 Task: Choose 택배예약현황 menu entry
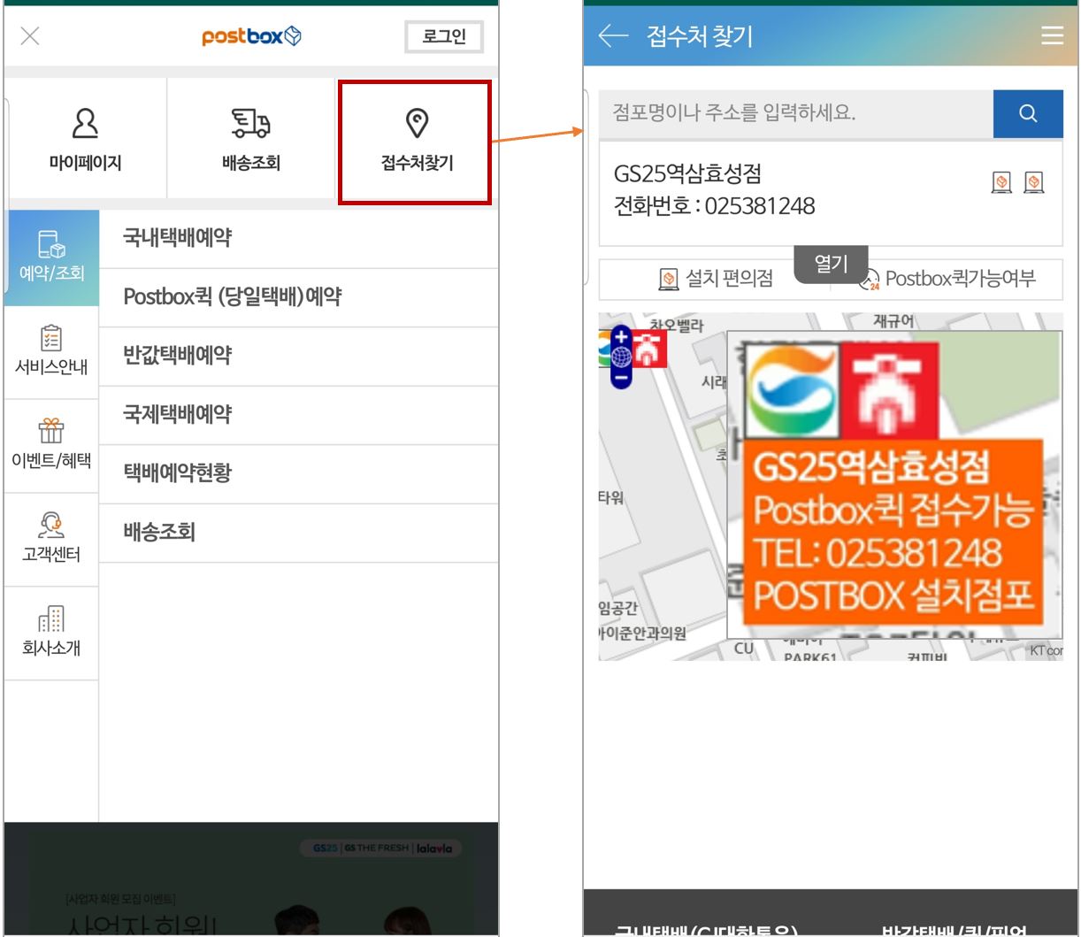[x=299, y=473]
